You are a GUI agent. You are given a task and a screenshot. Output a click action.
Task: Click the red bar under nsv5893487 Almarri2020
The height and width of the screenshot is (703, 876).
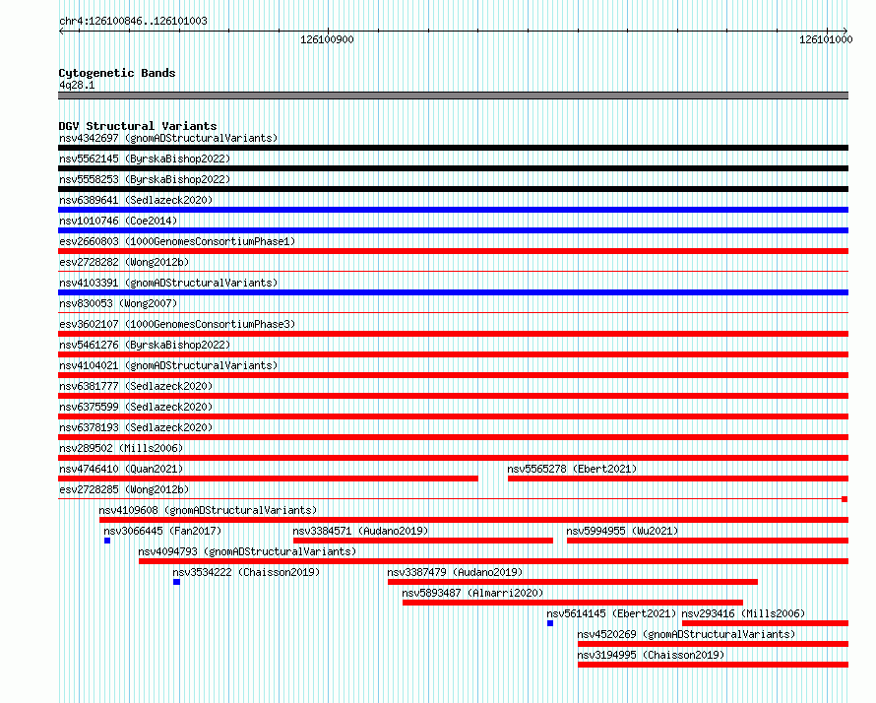point(573,603)
